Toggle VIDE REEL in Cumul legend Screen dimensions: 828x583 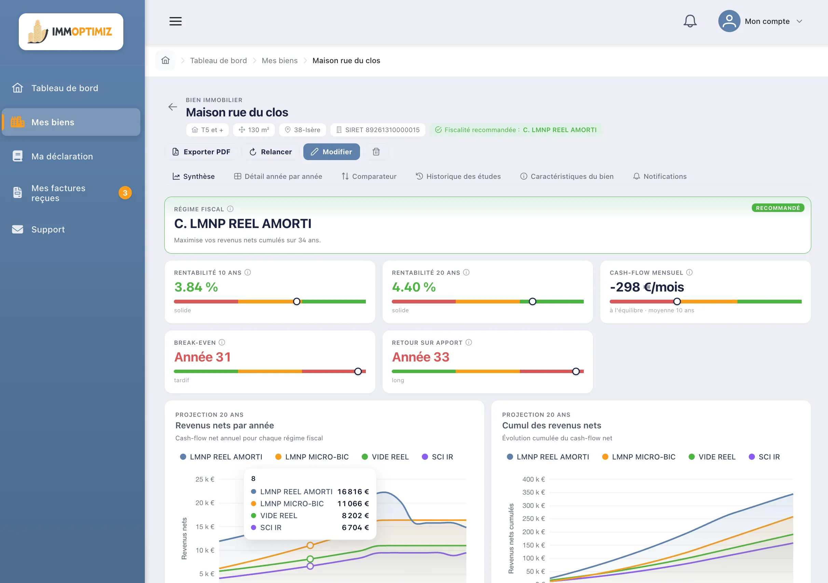click(x=712, y=457)
